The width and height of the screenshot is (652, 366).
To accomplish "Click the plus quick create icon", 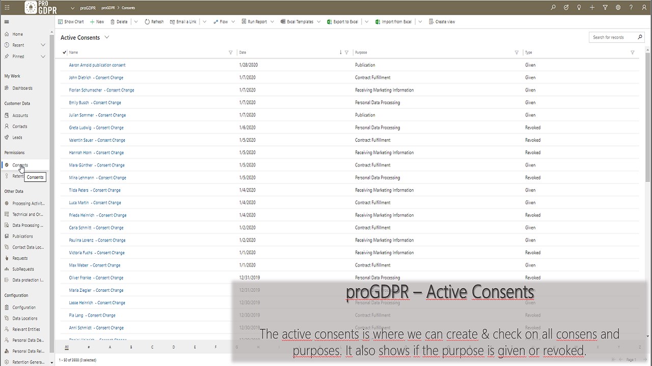I will pos(592,8).
